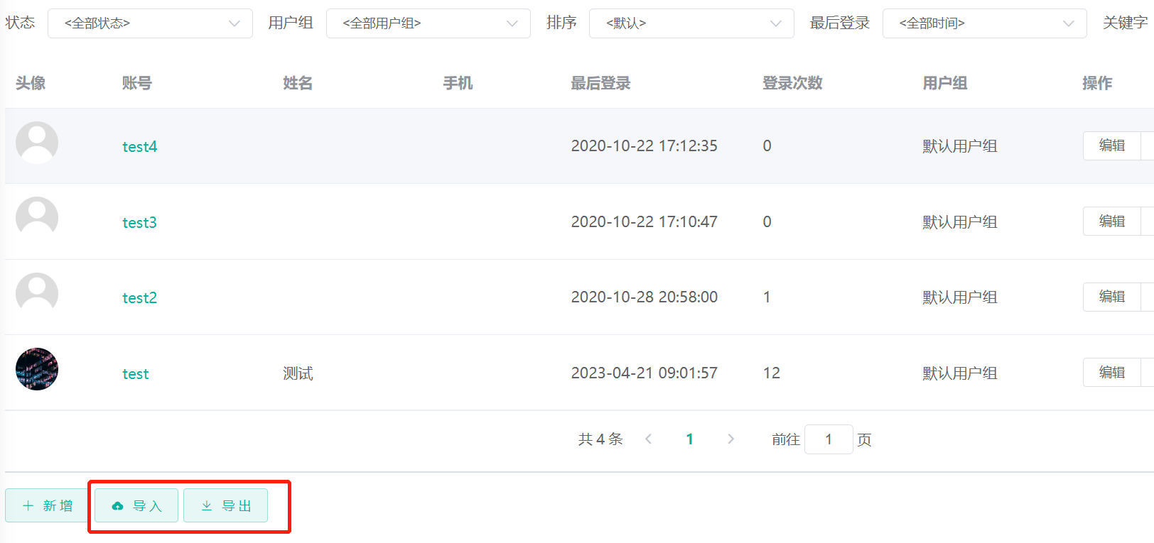Click test4's default avatar placeholder icon
This screenshot has width=1154, height=543.
(37, 143)
